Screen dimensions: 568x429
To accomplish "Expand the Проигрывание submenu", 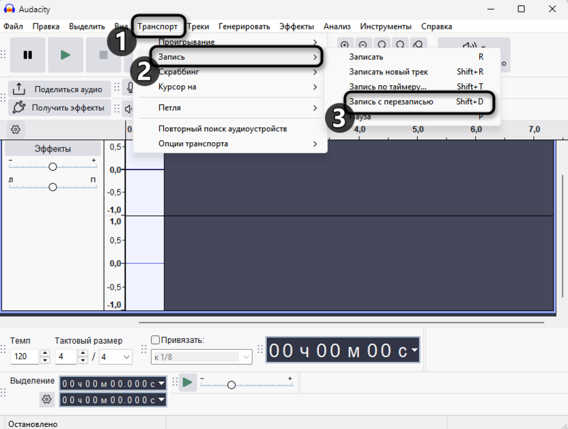I will 230,42.
